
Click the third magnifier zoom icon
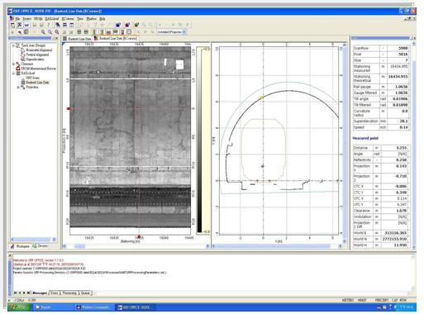tap(57, 32)
